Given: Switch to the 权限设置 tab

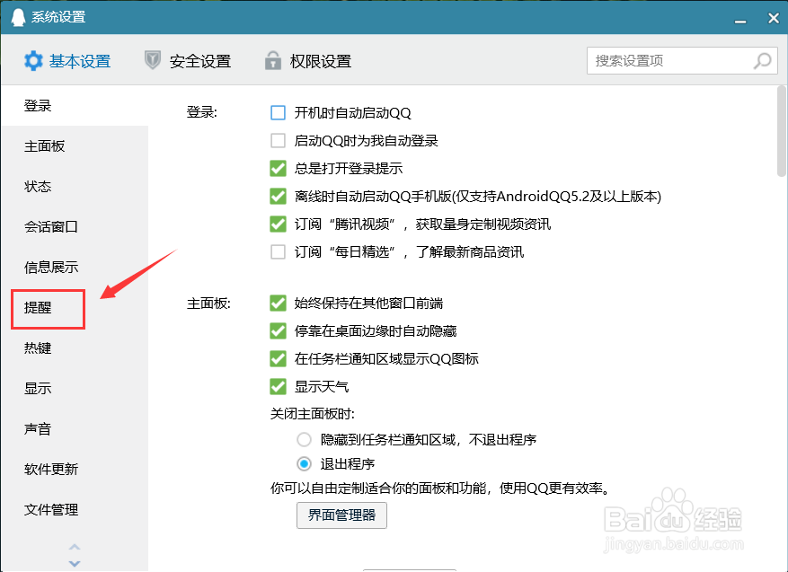Looking at the screenshot, I should tap(308, 61).
